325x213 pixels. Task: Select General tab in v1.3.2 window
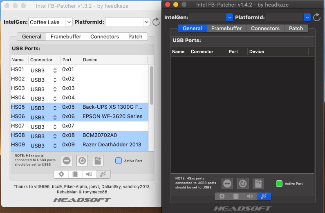tap(31, 37)
